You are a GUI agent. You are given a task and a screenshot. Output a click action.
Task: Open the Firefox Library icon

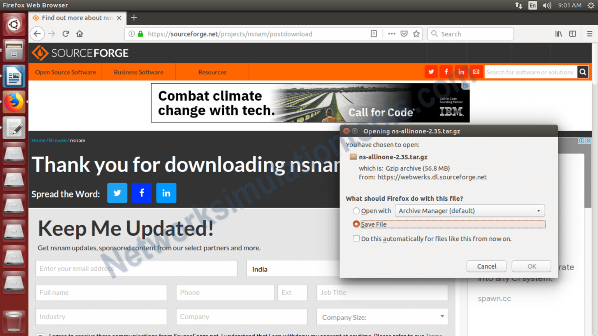[x=558, y=34]
